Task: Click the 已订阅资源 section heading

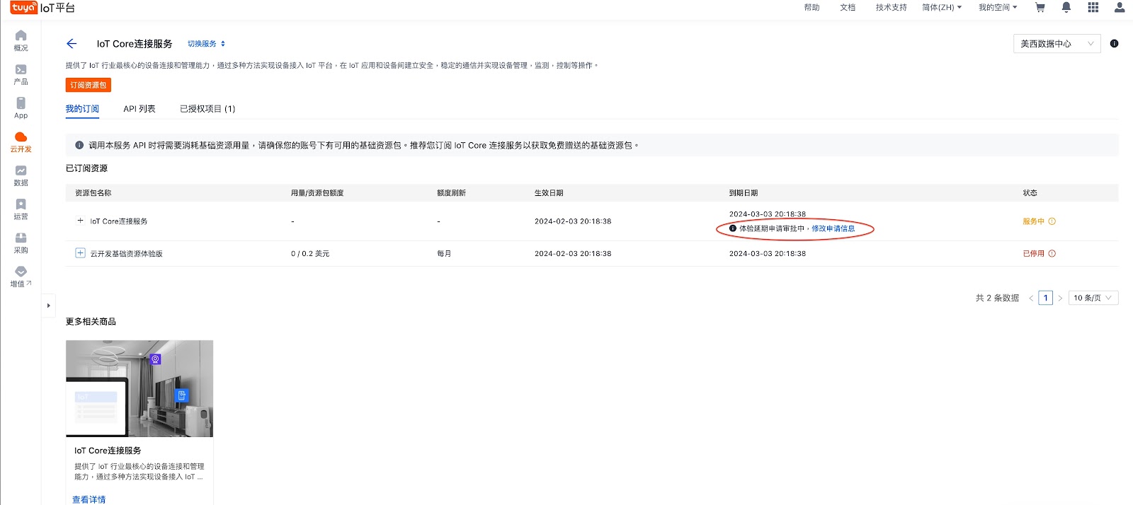Action: [x=86, y=168]
